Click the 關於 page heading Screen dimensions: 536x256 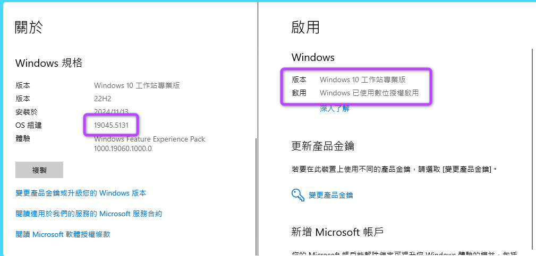point(29,27)
